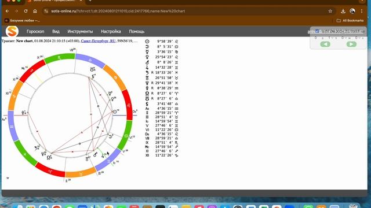Follow the Санкт-Петербург, RU location link
371x208 pixels.
click(x=98, y=41)
